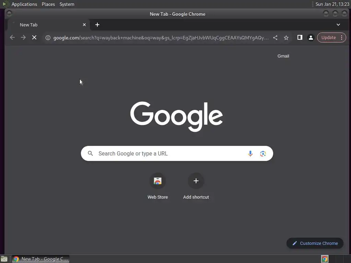View site information icon in address bar
Viewport: 351px width, 263px height.
pyautogui.click(x=48, y=38)
